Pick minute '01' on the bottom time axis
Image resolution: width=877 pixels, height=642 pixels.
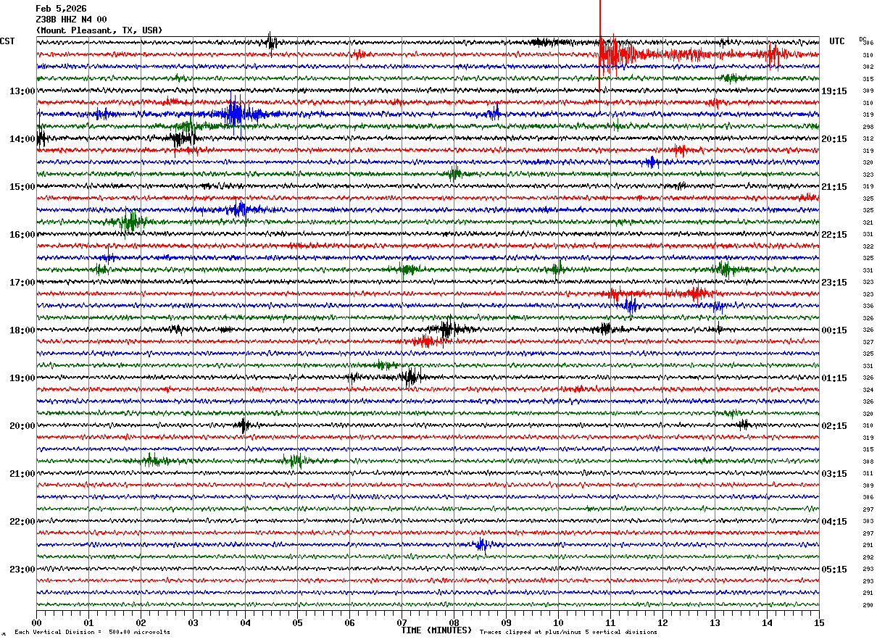88,622
